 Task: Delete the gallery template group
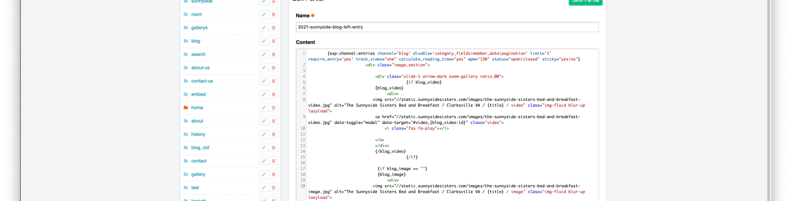coord(274,174)
